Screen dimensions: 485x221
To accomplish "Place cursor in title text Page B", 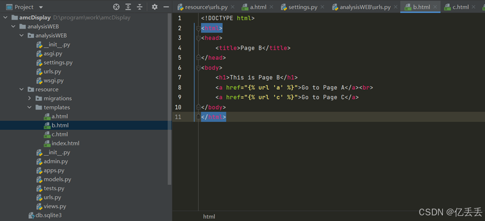I will click(x=251, y=48).
